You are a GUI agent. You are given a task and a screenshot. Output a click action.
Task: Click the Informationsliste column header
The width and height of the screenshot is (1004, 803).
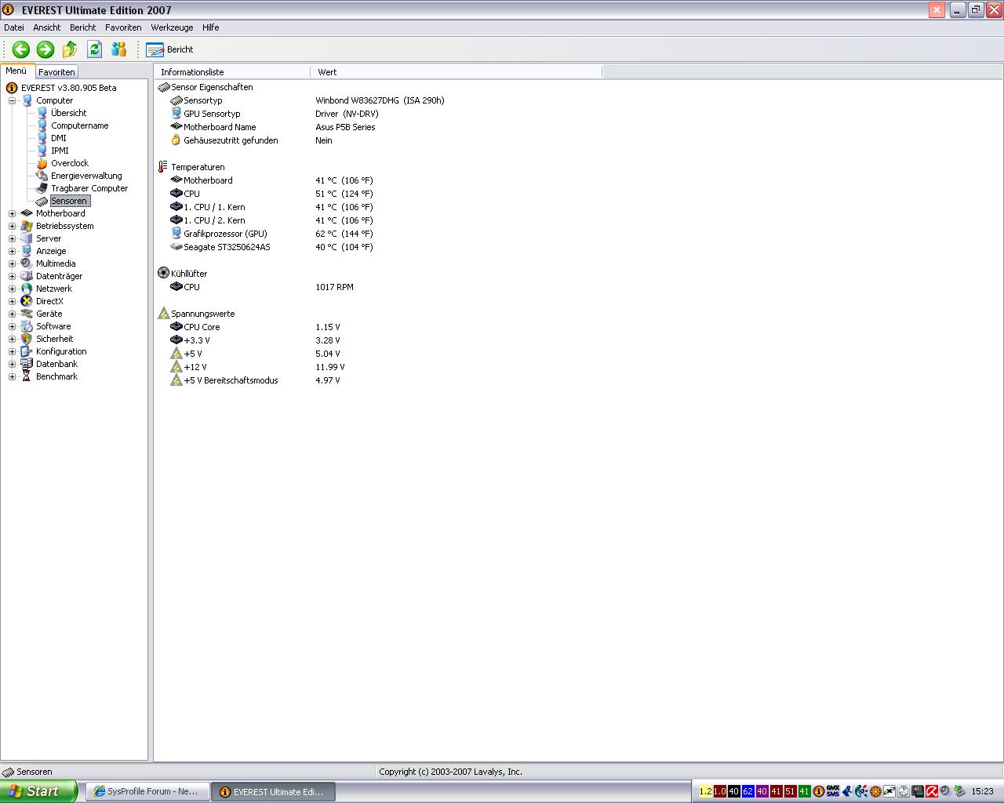[x=232, y=72]
